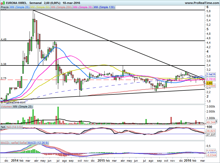Click the 18-mar-2016 date label
220x163 pixels.
click(71, 3)
